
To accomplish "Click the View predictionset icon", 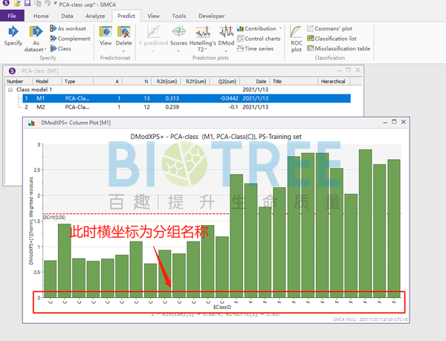I will [106, 31].
